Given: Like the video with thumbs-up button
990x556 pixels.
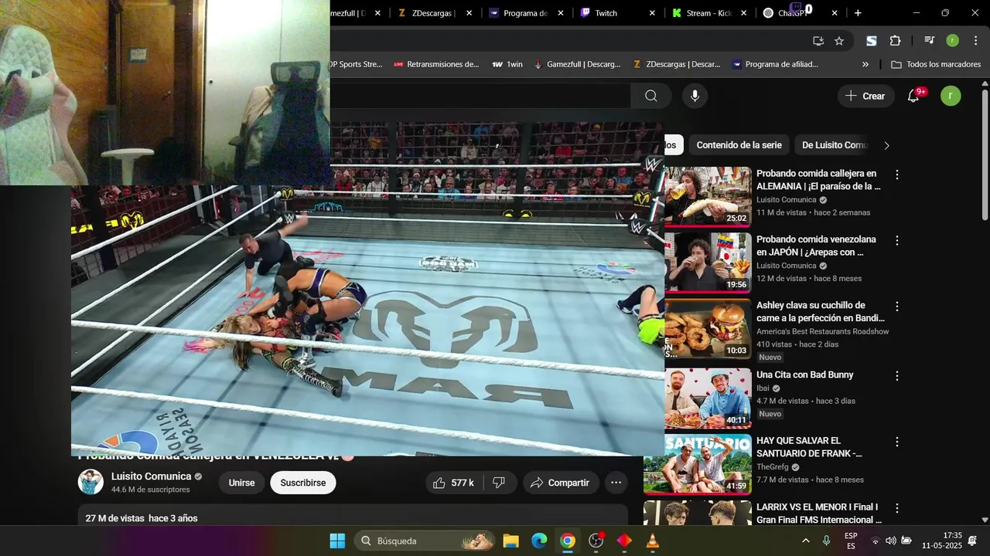Looking at the screenshot, I should pos(454,483).
